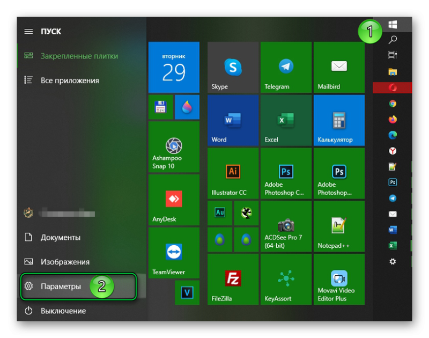
Task: Launch the Illustrator CC tile
Action: (x=233, y=173)
